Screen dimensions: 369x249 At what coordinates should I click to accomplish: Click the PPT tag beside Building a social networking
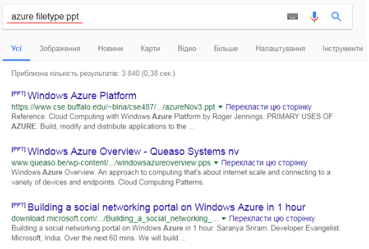tap(18, 205)
